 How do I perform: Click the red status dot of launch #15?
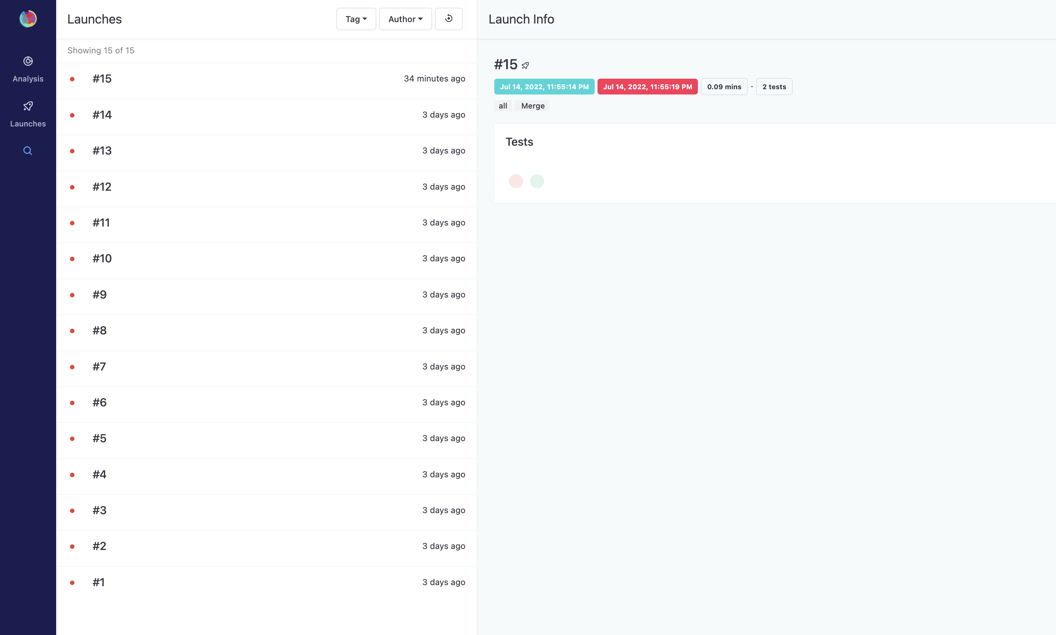(x=72, y=79)
